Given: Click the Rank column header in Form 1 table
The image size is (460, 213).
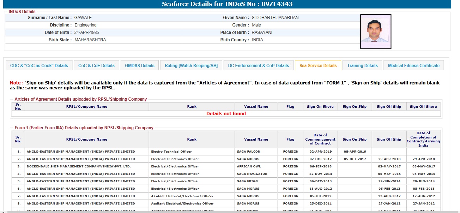Looking at the screenshot, I should 192,140.
